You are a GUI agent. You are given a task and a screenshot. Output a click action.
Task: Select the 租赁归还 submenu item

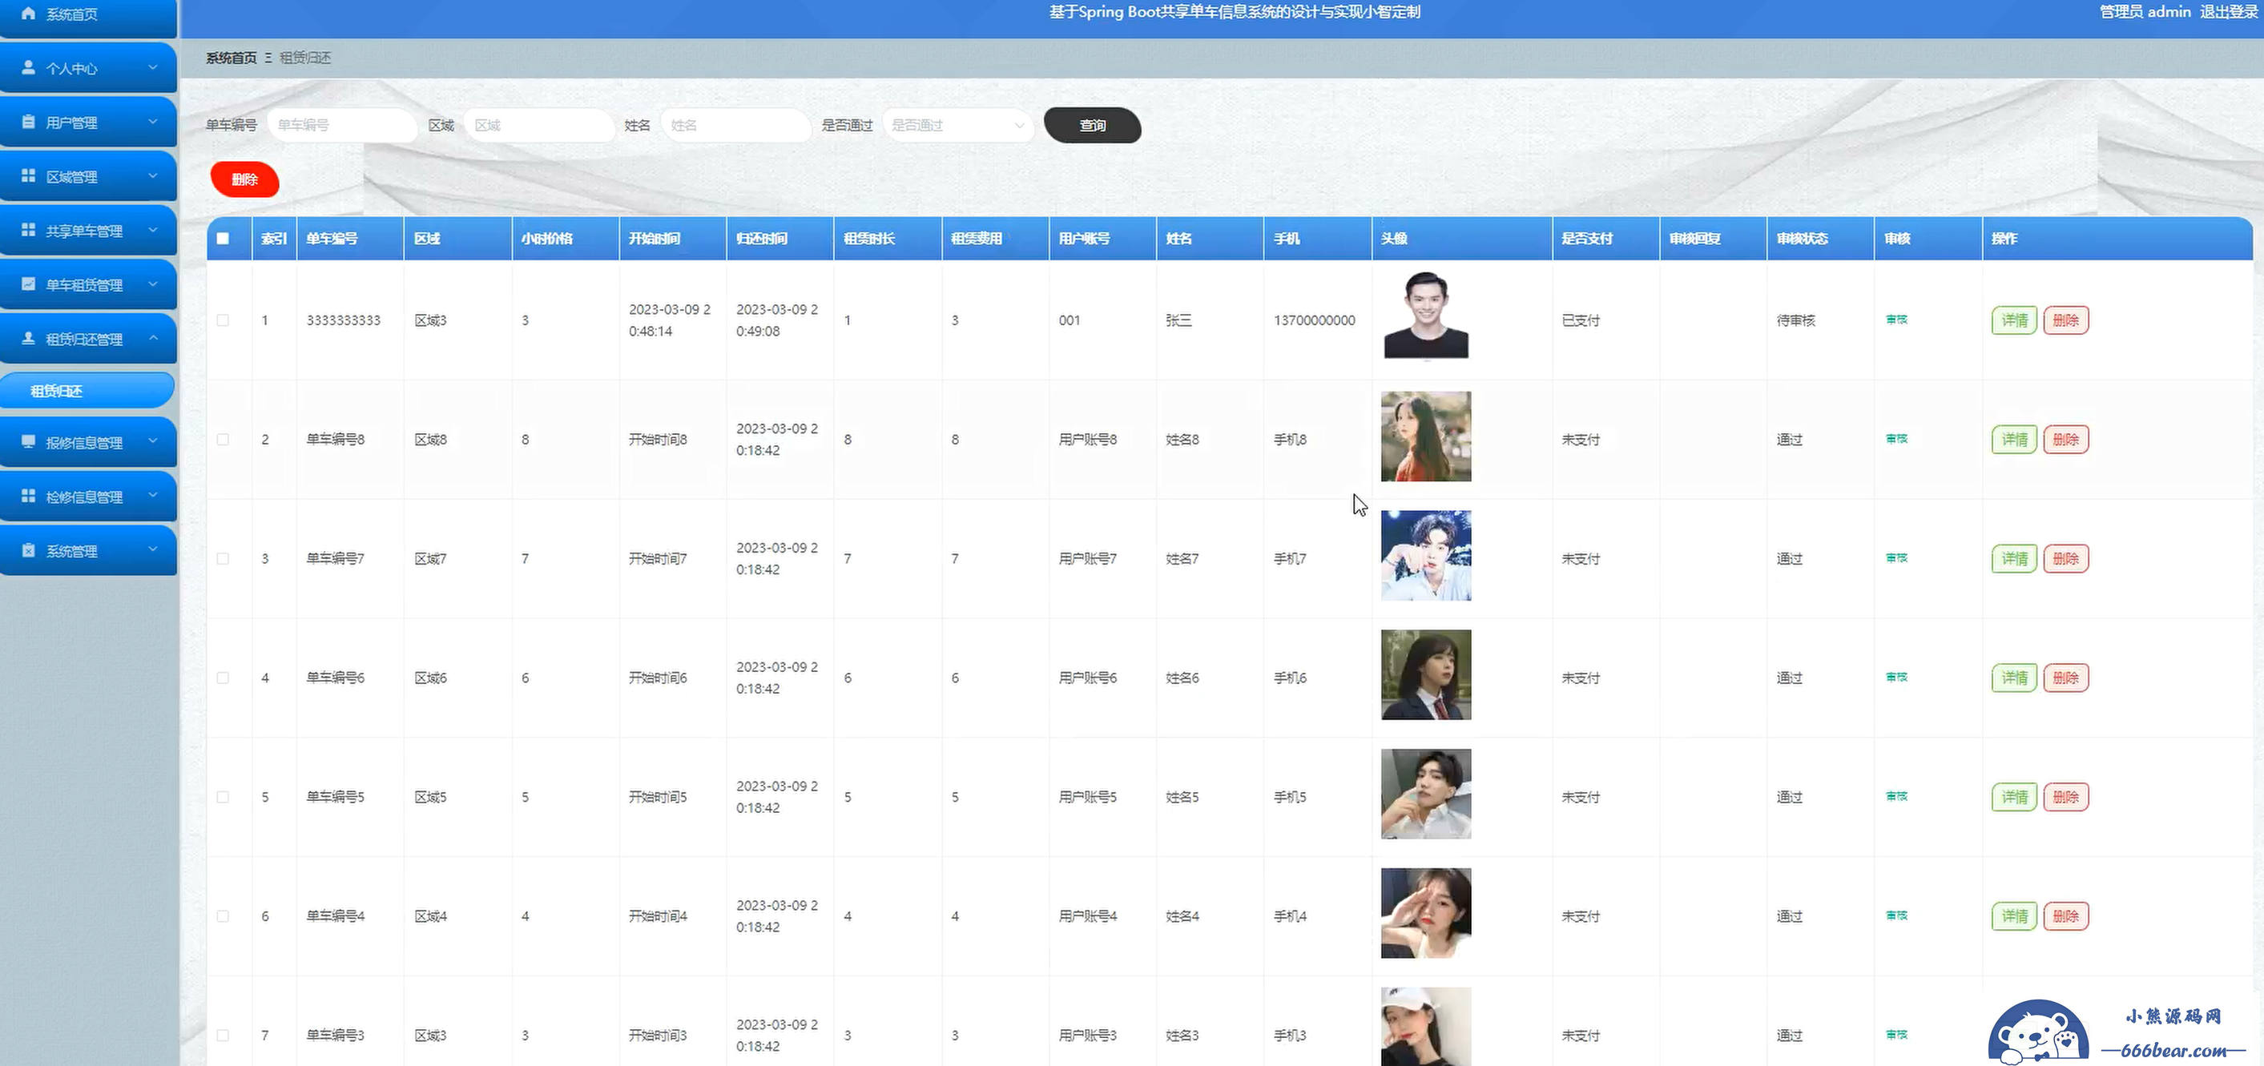[x=88, y=391]
